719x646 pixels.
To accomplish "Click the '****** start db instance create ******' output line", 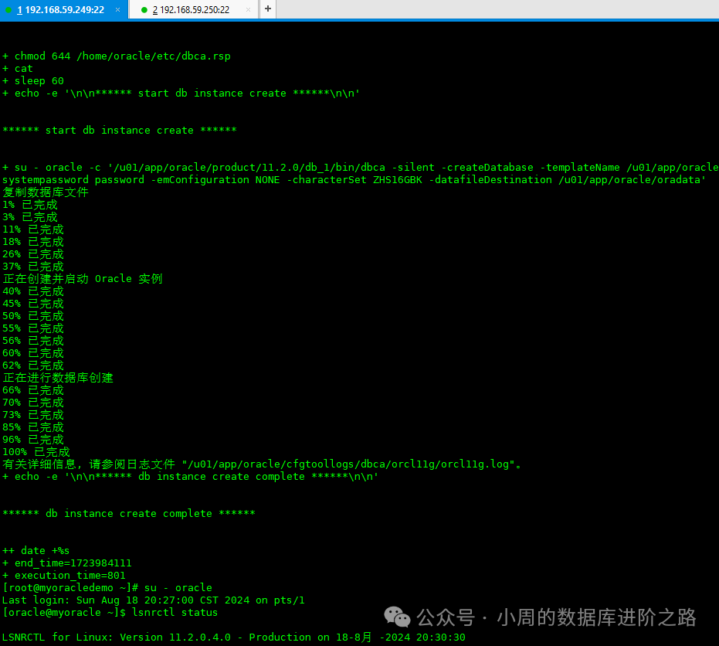I will (x=120, y=131).
